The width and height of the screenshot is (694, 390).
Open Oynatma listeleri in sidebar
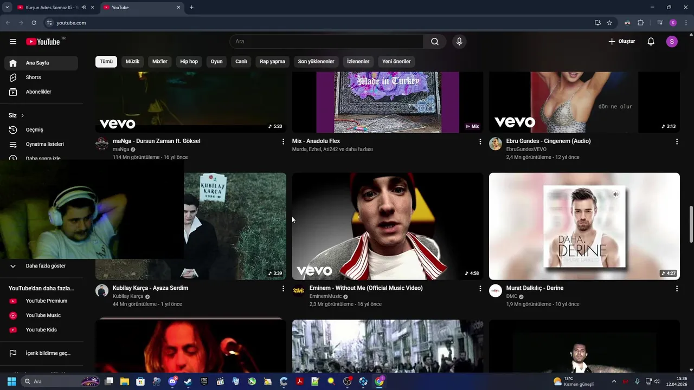click(x=41, y=145)
